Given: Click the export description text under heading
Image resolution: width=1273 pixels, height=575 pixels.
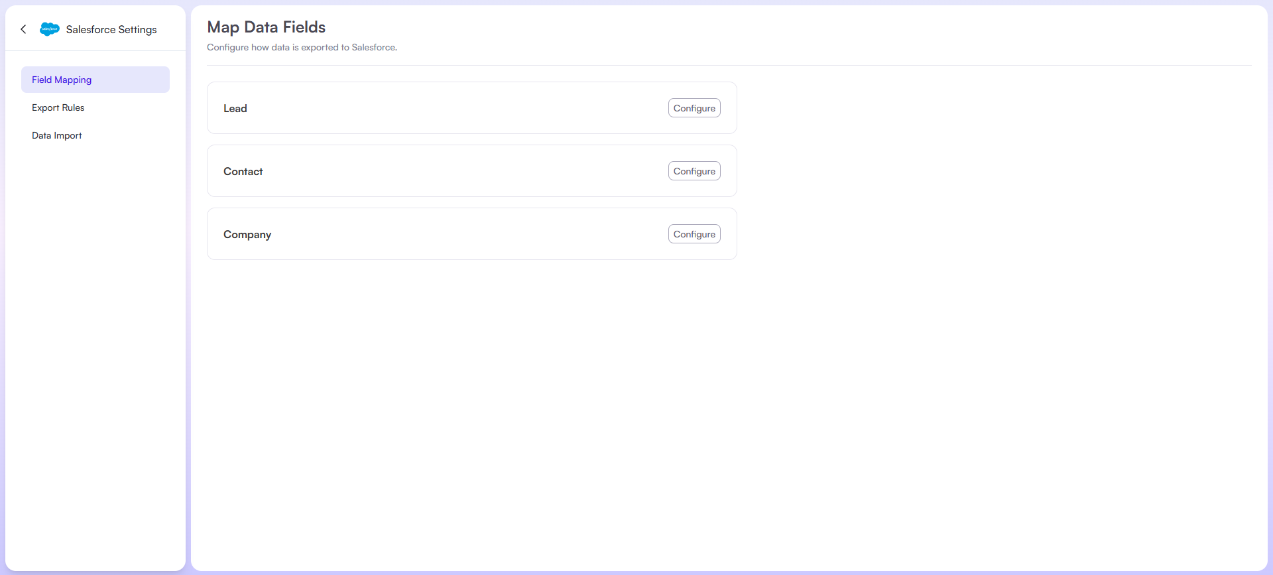Looking at the screenshot, I should [302, 48].
